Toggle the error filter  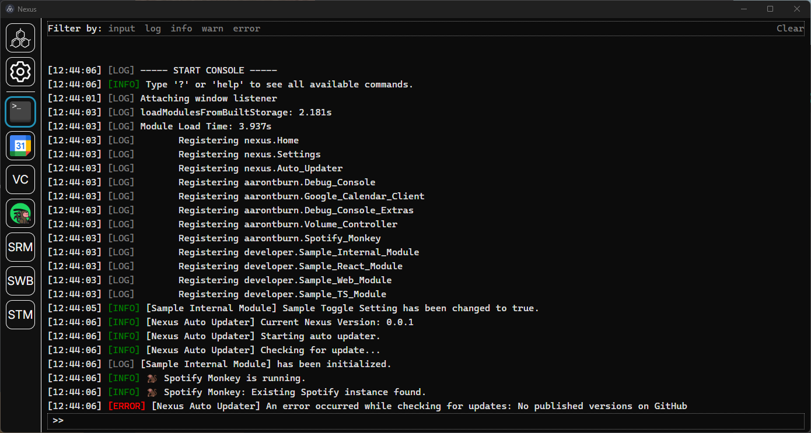click(x=246, y=29)
